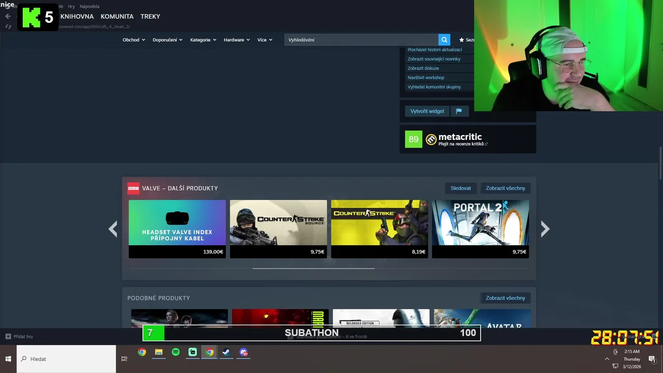
Task: Click the flag report icon button
Action: pyautogui.click(x=459, y=111)
